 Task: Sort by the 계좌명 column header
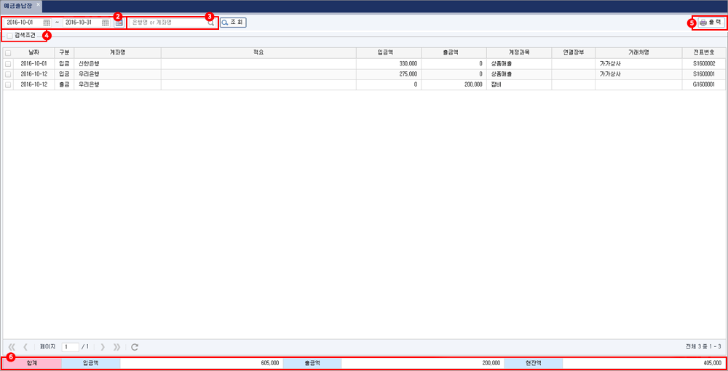click(x=117, y=52)
